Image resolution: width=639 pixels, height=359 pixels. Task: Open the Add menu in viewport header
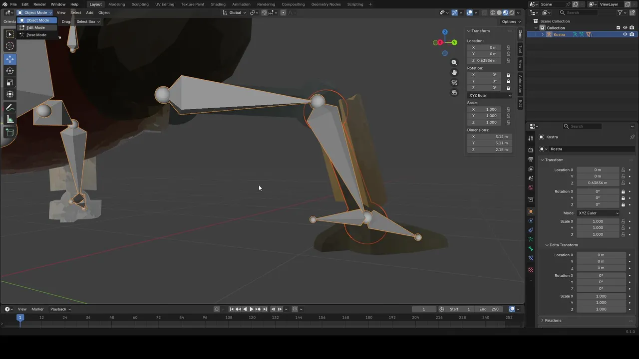coord(89,12)
